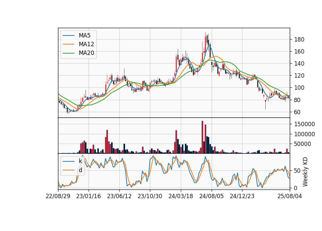
Task: Click the 150000 volume axis label
Action: click(x=305, y=124)
